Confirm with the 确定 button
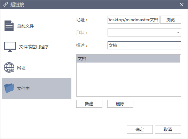188x139 pixels. pyautogui.click(x=140, y=129)
